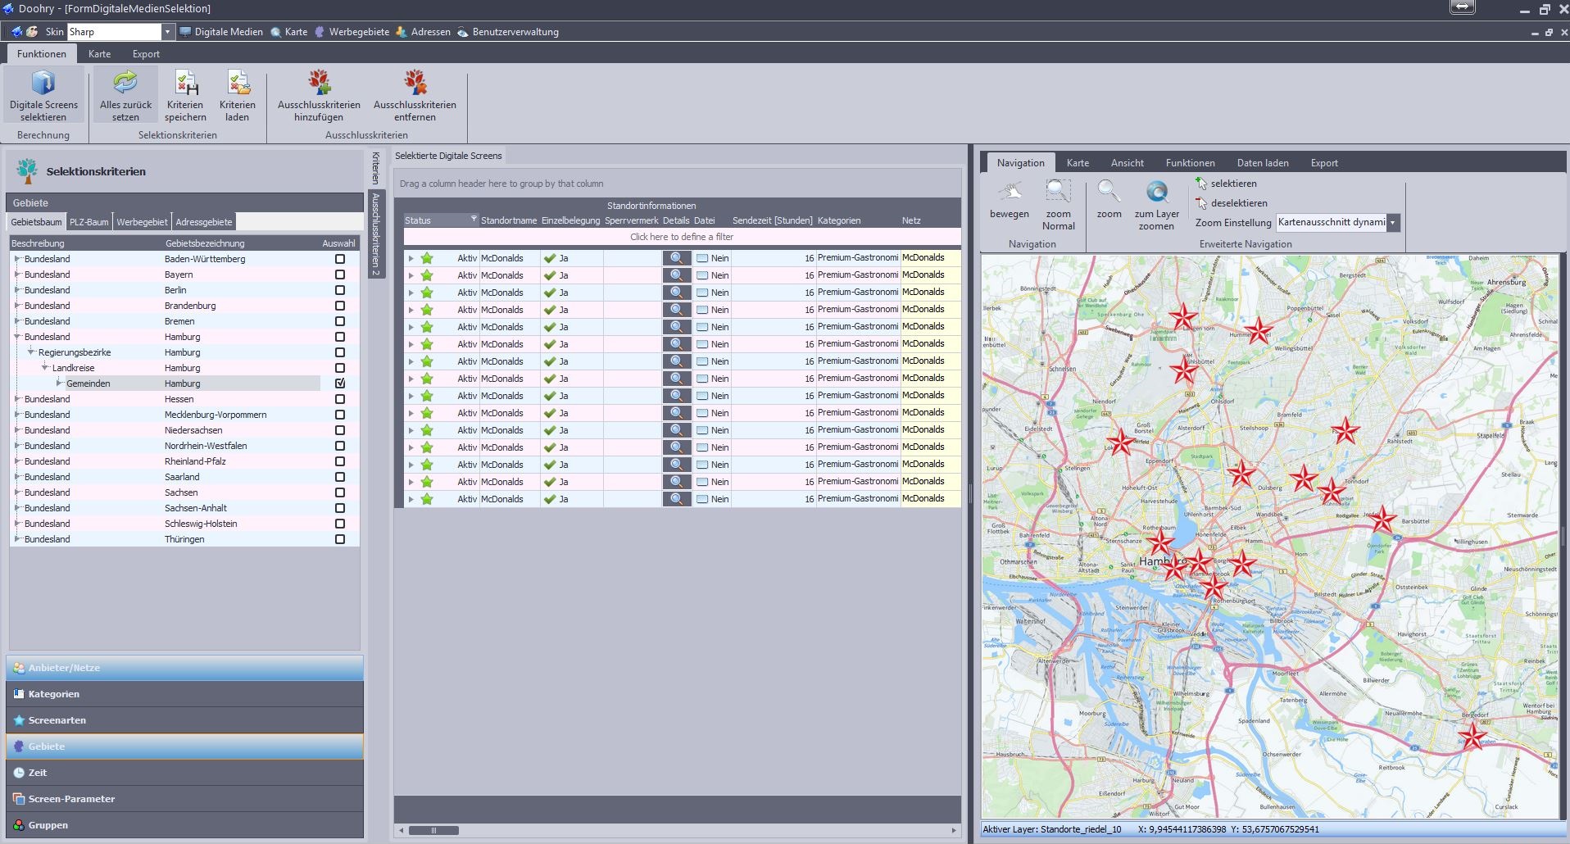The width and height of the screenshot is (1570, 844).
Task: Open vertical Ausschlusskriterien 2 tab
Action: tap(376, 234)
